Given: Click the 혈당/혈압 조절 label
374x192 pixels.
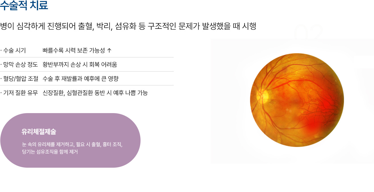Looking at the screenshot, I should 20,79.
